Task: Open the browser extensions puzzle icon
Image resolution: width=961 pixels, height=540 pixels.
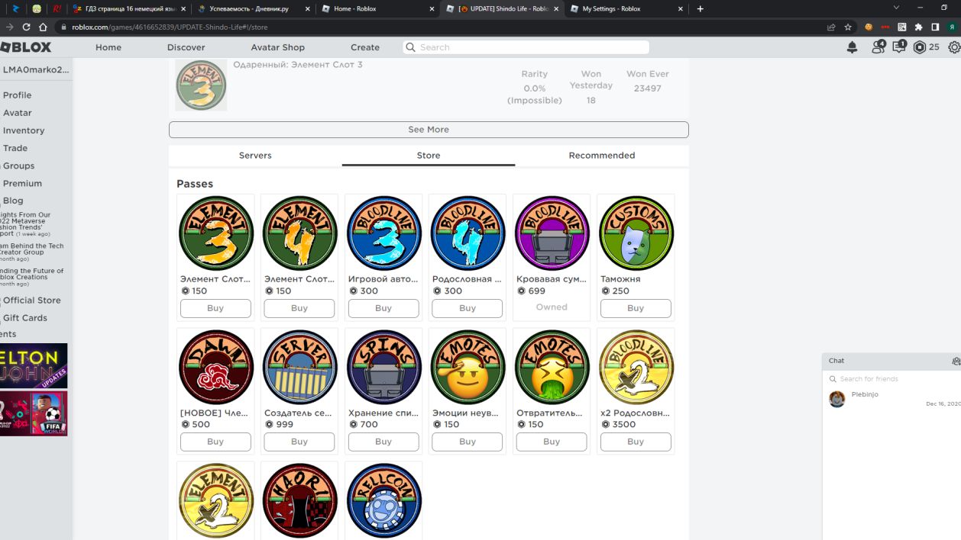Action: (918, 27)
